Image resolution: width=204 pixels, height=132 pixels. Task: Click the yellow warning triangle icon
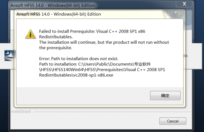click(x=31, y=34)
